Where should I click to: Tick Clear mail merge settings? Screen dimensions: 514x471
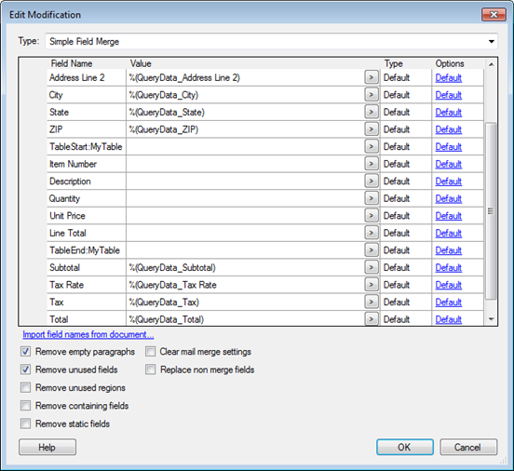click(151, 352)
